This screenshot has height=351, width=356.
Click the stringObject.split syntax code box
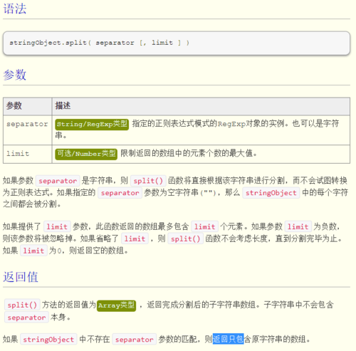point(177,43)
